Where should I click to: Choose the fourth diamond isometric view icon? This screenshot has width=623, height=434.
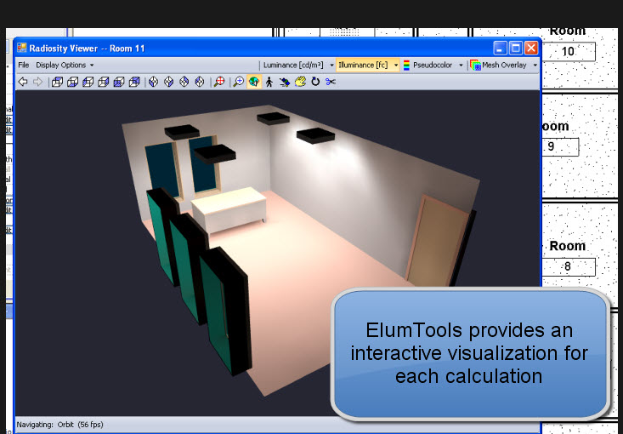click(200, 82)
